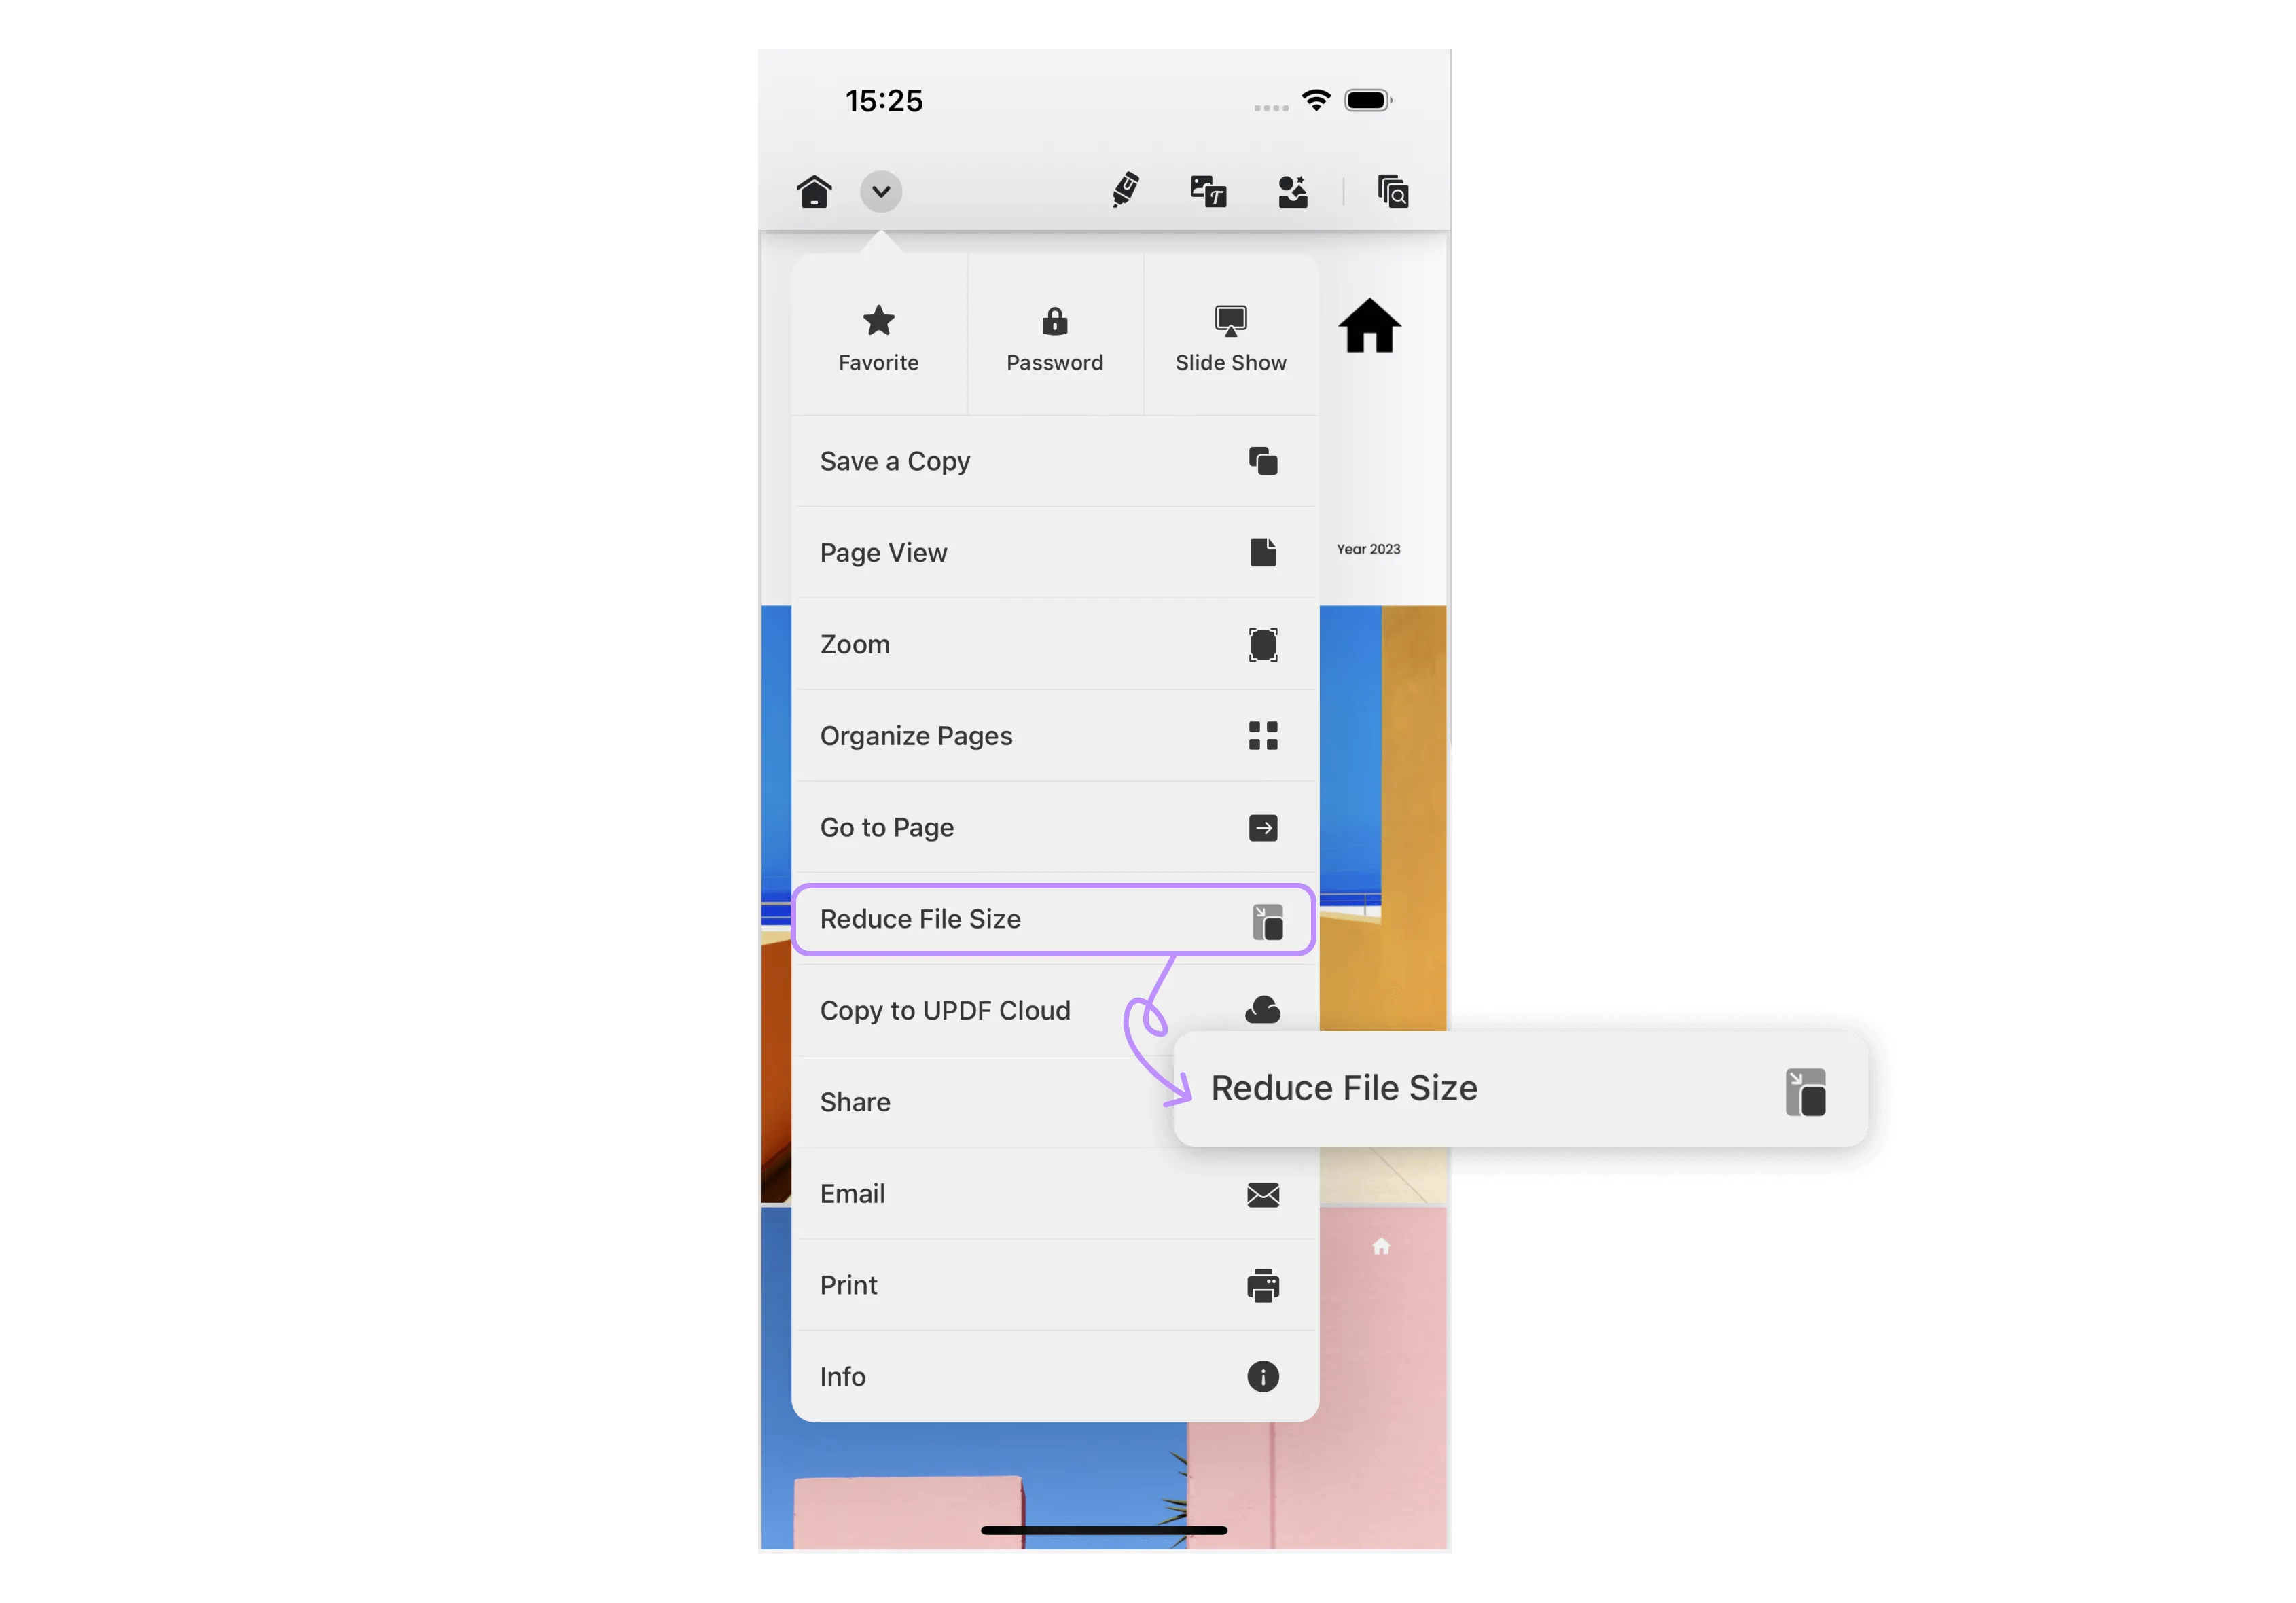This screenshot has width=2296, height=1603.
Task: Expand the toolbar dropdown arrow
Action: [883, 192]
